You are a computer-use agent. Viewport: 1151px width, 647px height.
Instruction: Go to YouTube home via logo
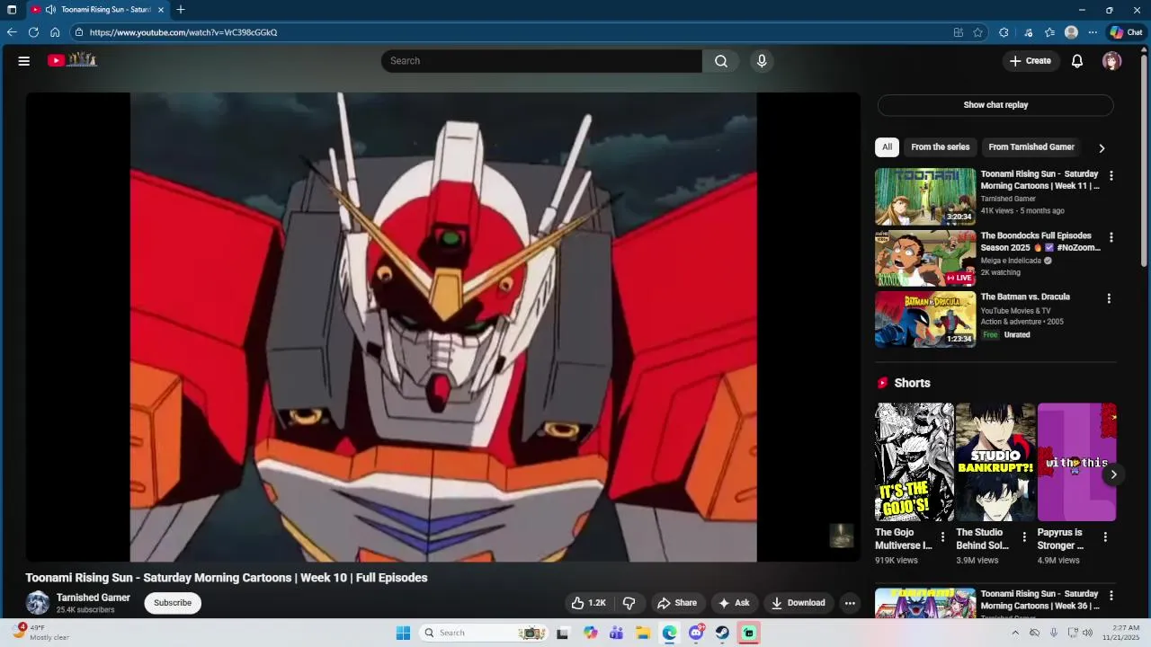(72, 60)
